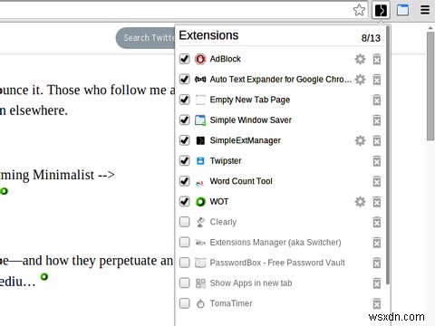This screenshot has width=435, height=326.
Task: Enable PasswordBox checkbox
Action: pos(185,263)
